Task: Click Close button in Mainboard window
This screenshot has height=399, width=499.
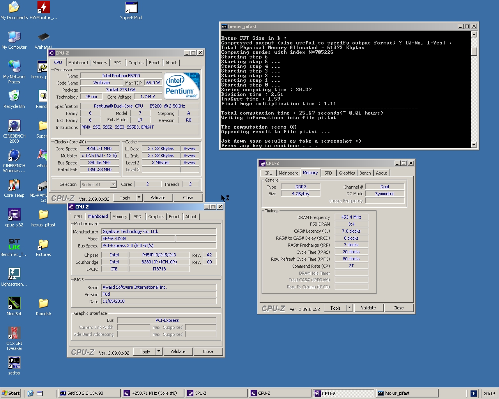Action: (208, 351)
